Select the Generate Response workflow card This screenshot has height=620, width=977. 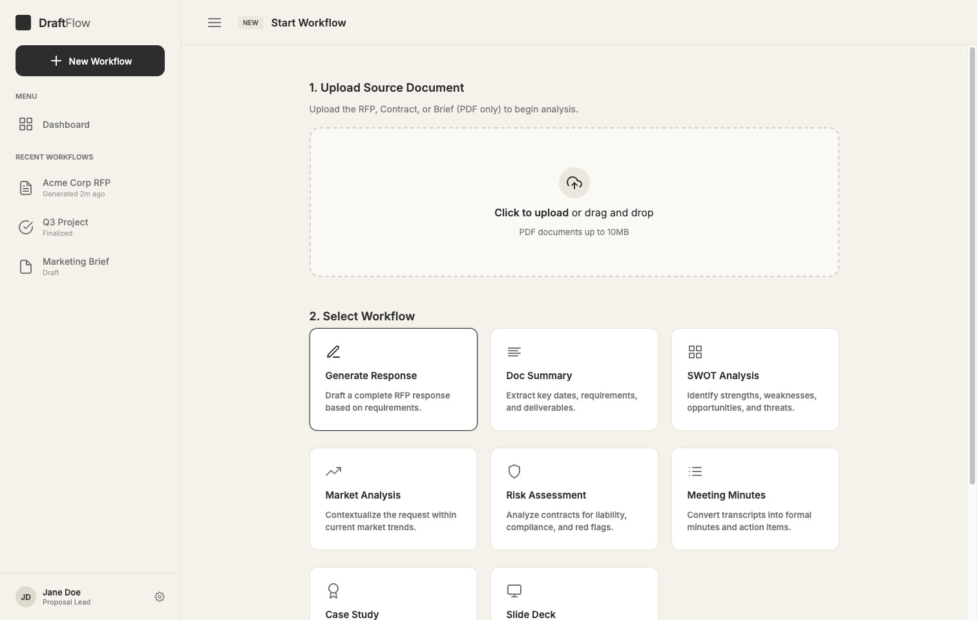(393, 379)
